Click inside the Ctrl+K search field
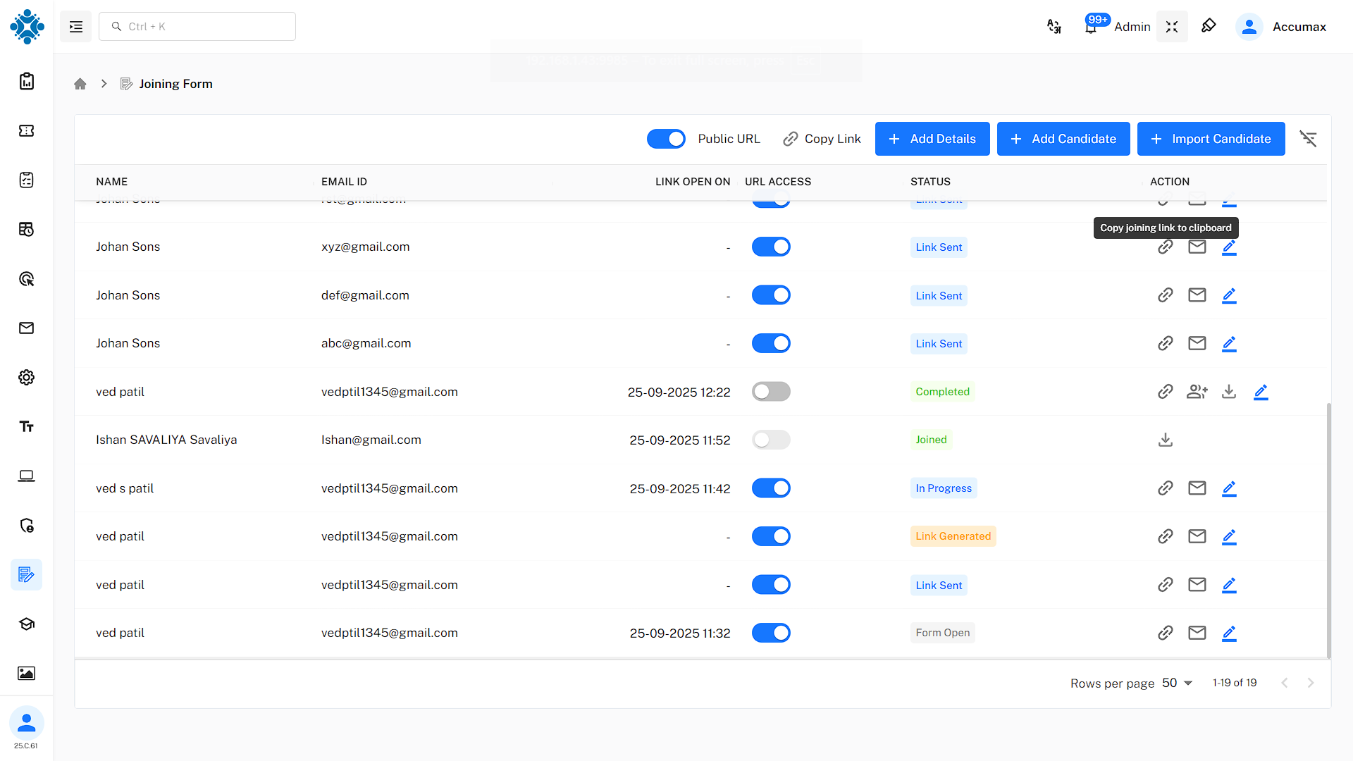This screenshot has width=1353, height=761. coord(197,26)
